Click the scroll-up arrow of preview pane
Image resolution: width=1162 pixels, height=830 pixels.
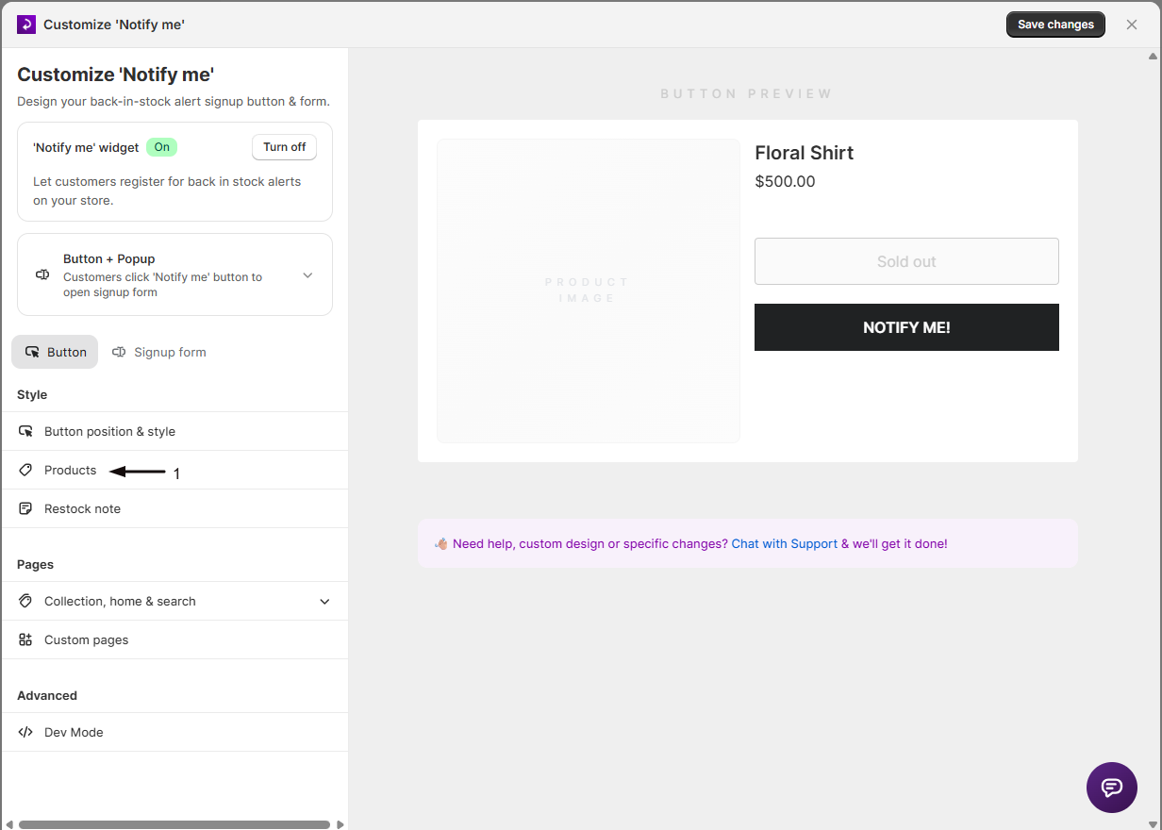pos(1153,57)
